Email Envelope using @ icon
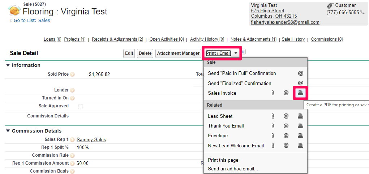This screenshot has width=369, height=174. 286,135
